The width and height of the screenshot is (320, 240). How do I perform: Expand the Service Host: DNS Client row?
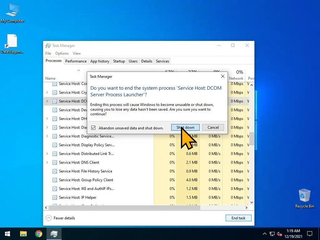pyautogui.click(x=47, y=162)
